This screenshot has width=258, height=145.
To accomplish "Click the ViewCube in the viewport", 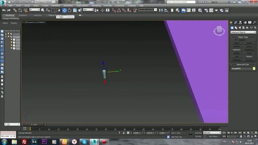I will pyautogui.click(x=219, y=31).
